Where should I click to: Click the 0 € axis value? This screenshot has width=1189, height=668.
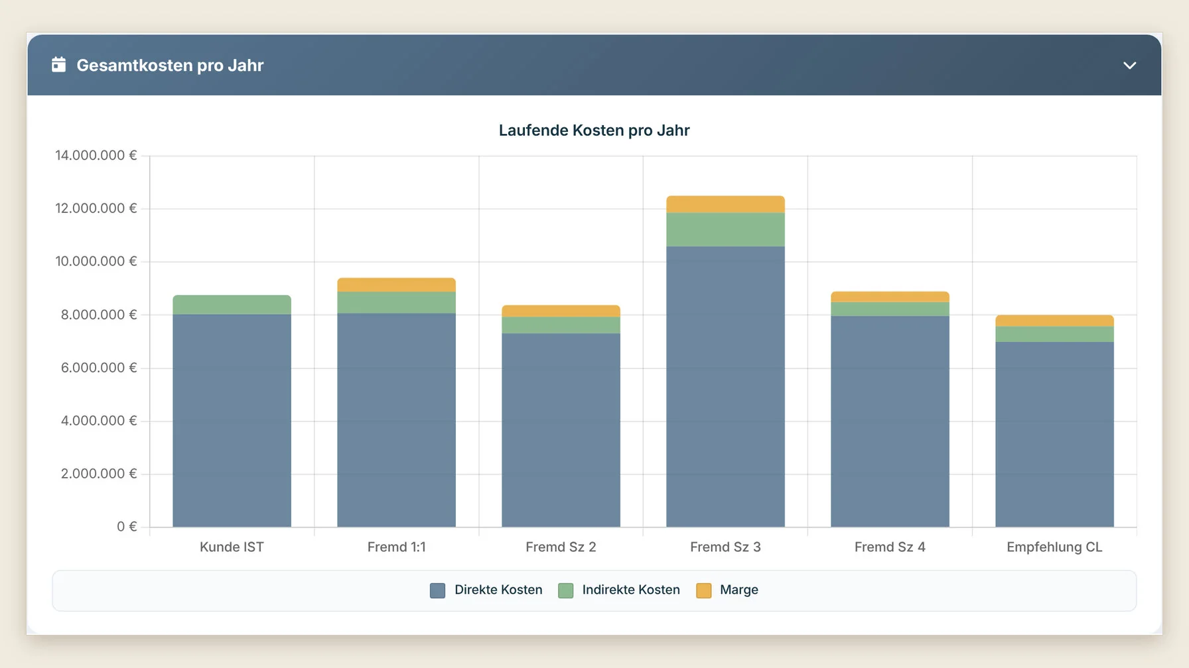pyautogui.click(x=127, y=527)
